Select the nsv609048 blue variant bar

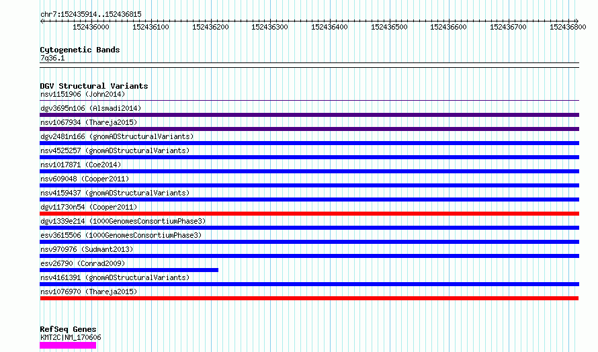point(309,185)
